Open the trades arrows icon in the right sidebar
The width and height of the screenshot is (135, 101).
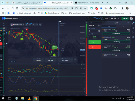pyautogui.click(x=133, y=23)
